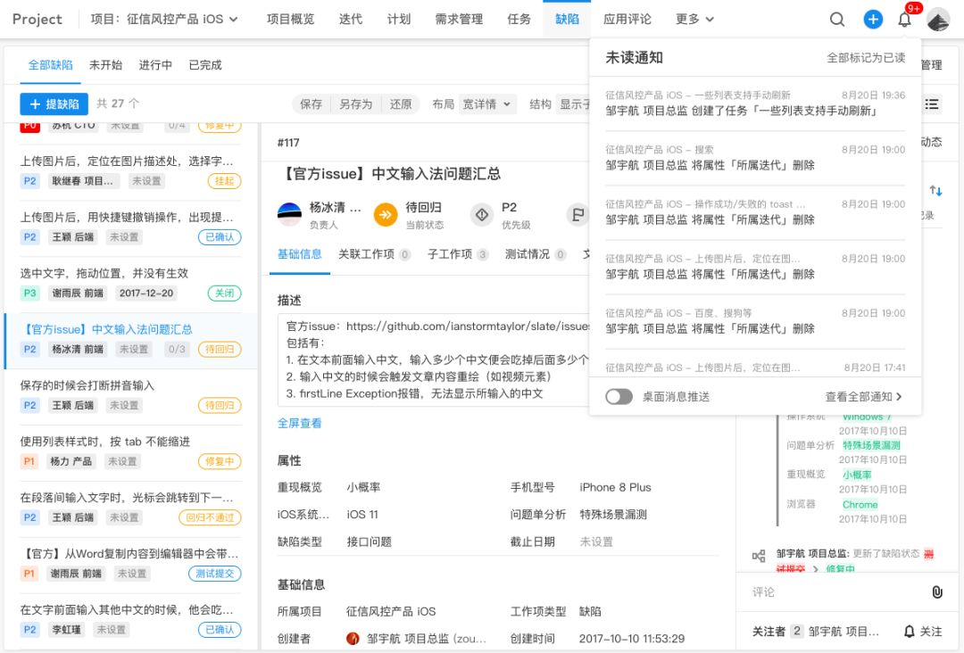This screenshot has width=964, height=653.
Task: Select 基础信息 detail tab
Action: 299,254
